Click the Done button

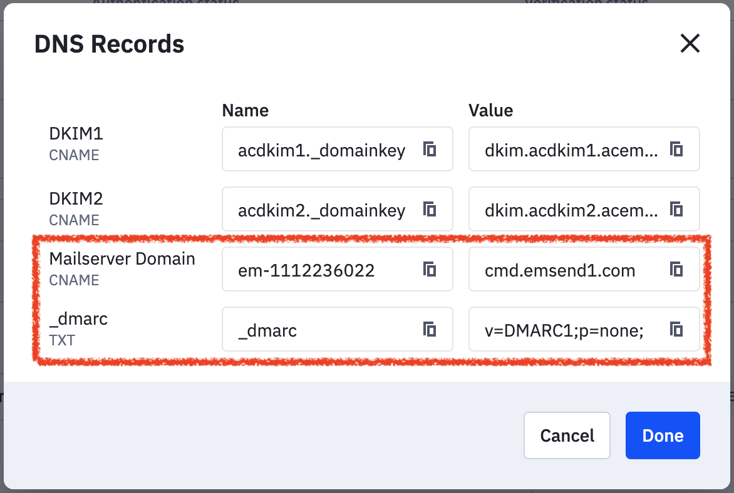[x=663, y=435]
